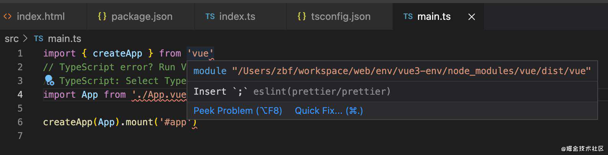Switch to the tsconfig.json tab
This screenshot has width=608, height=155.
(x=340, y=16)
